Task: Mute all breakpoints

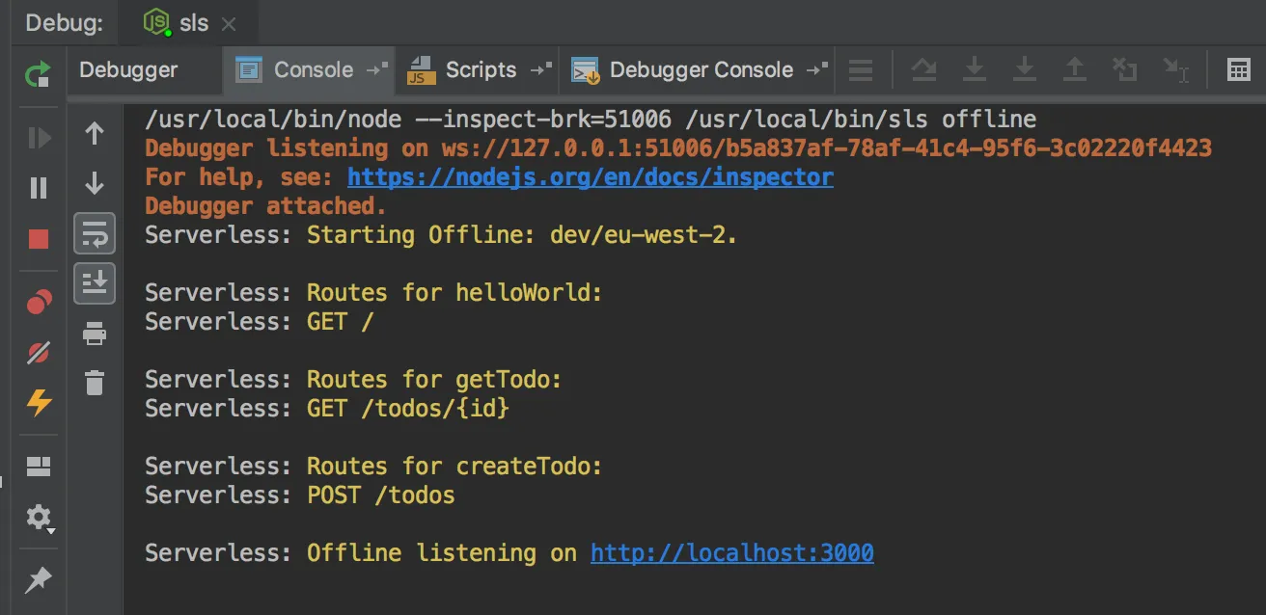Action: click(x=39, y=353)
